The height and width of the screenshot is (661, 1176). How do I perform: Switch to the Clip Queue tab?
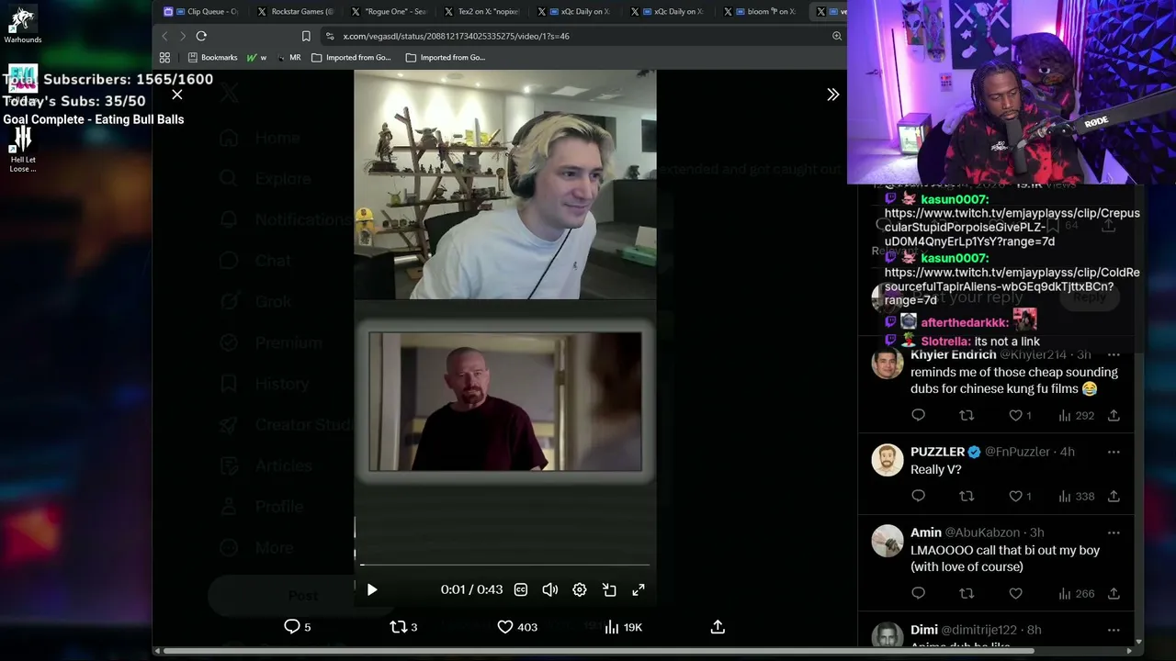click(200, 11)
